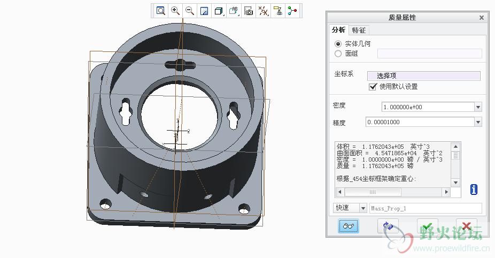Click results horizontal scroll left arrow

tap(339, 192)
